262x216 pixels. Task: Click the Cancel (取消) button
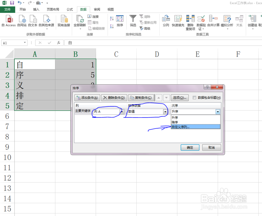click(x=211, y=148)
